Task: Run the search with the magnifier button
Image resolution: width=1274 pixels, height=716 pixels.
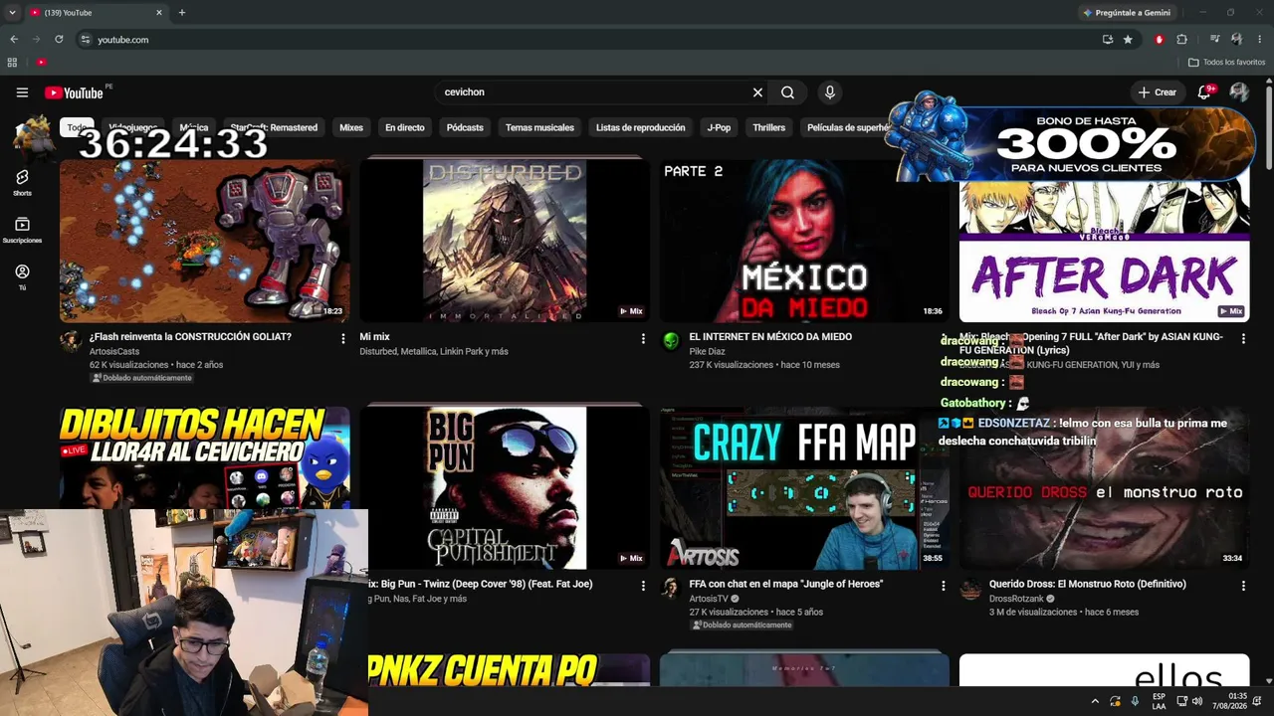Action: pos(787,92)
